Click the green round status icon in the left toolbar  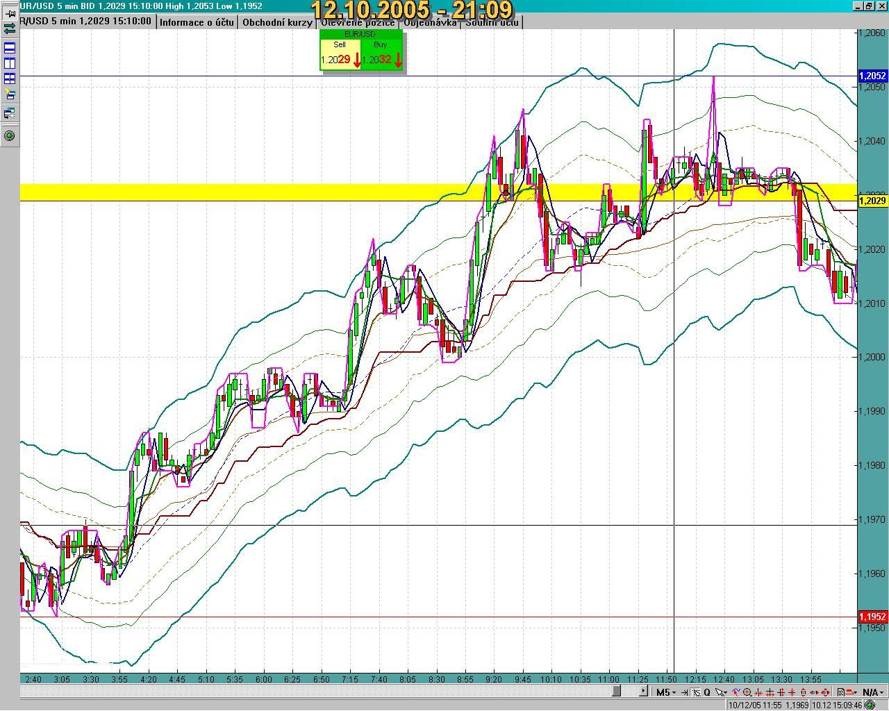pos(10,135)
